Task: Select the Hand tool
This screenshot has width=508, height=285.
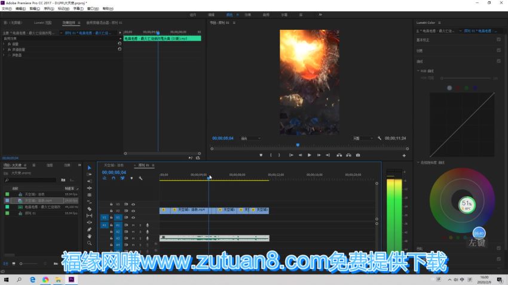Action: (90, 236)
